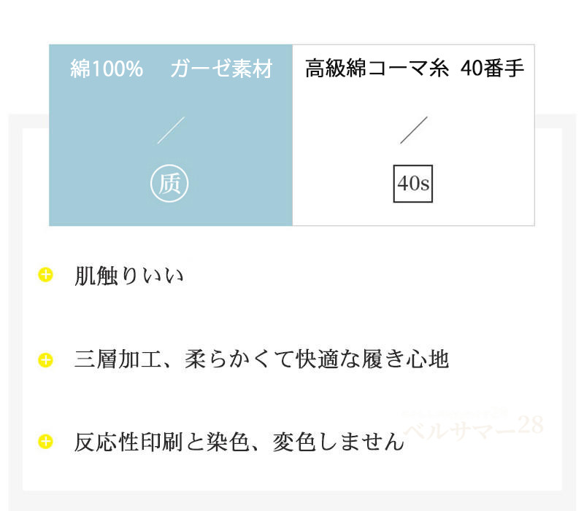Click the circled 質 quality icon
This screenshot has height=511, width=584.
point(169,183)
